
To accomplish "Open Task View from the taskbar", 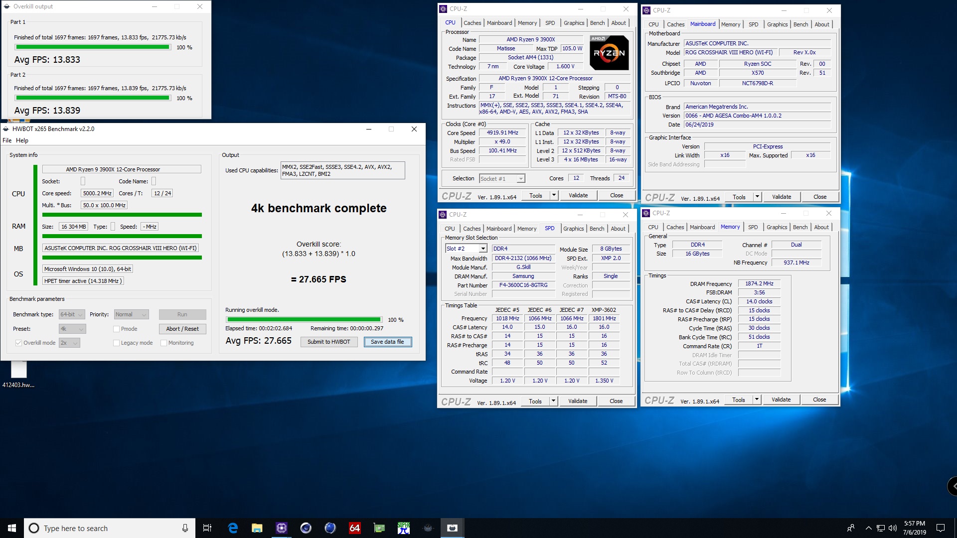I will point(207,528).
